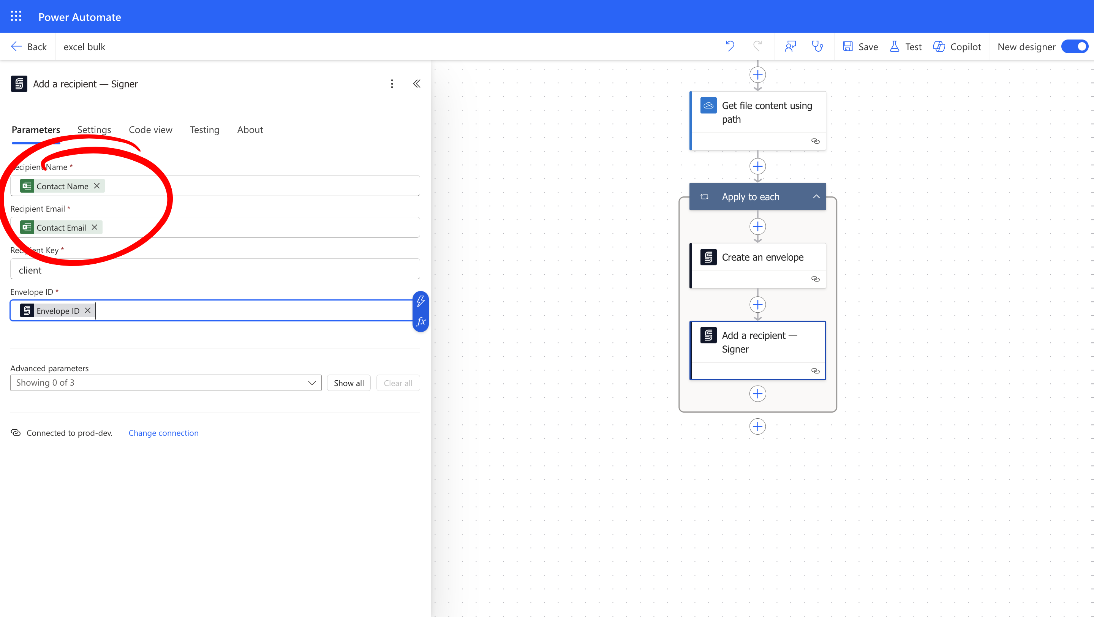The image size is (1094, 617).
Task: Click the Change connection link
Action: click(163, 432)
